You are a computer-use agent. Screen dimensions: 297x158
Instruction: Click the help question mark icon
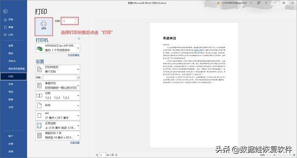[266, 3]
